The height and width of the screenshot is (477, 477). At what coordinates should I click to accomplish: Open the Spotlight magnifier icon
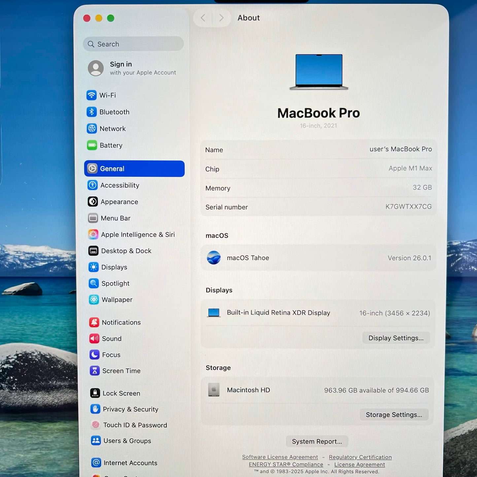coord(94,283)
